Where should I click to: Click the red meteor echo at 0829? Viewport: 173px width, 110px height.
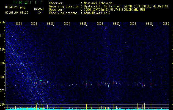151,84
